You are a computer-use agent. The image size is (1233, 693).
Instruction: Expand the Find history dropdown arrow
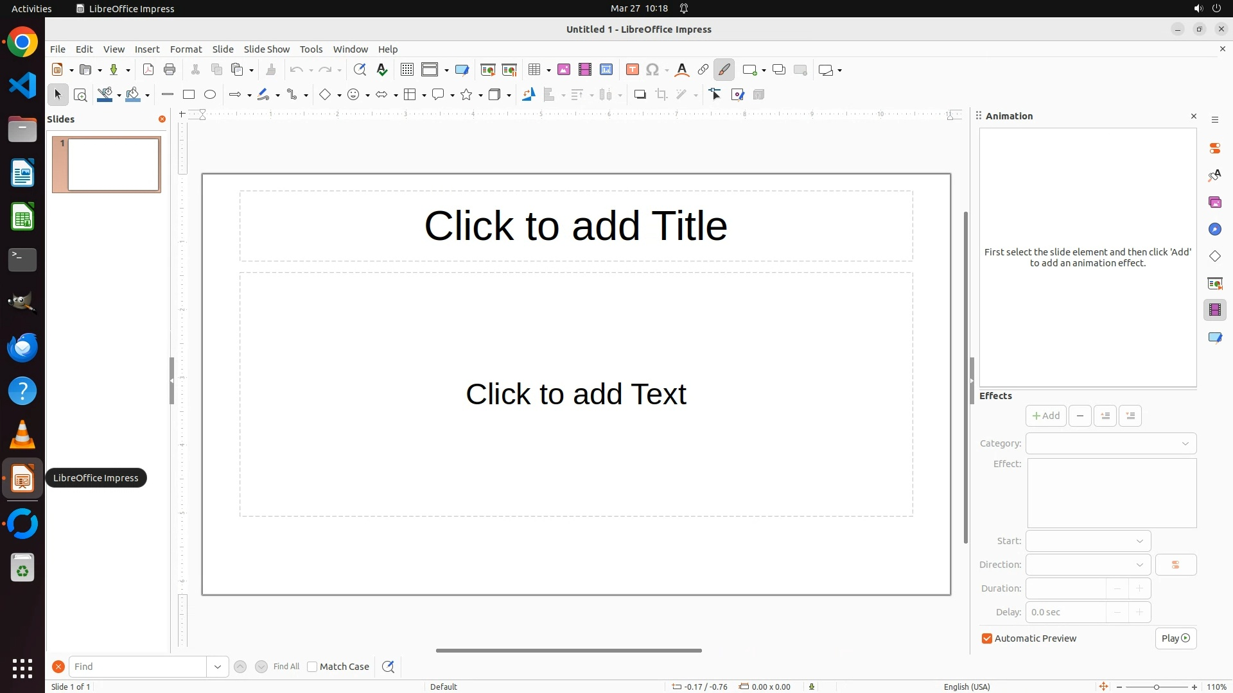218,667
